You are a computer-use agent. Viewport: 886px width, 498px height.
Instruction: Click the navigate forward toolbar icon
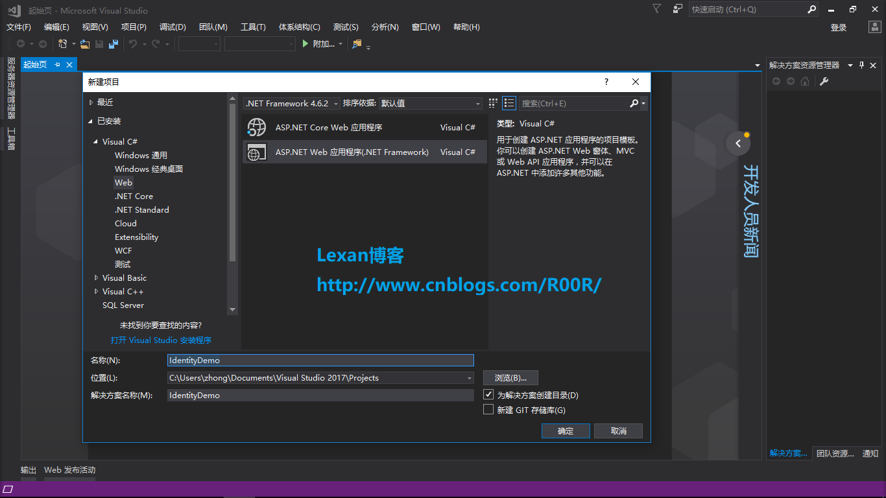tap(43, 44)
